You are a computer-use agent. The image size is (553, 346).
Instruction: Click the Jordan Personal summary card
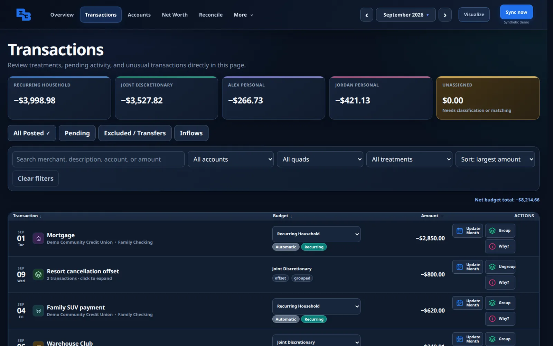[381, 98]
